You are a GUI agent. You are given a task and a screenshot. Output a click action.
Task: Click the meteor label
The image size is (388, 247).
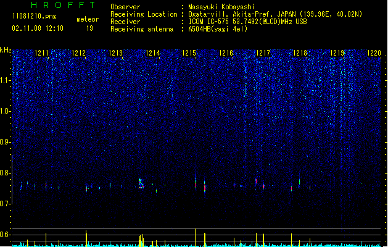point(88,19)
